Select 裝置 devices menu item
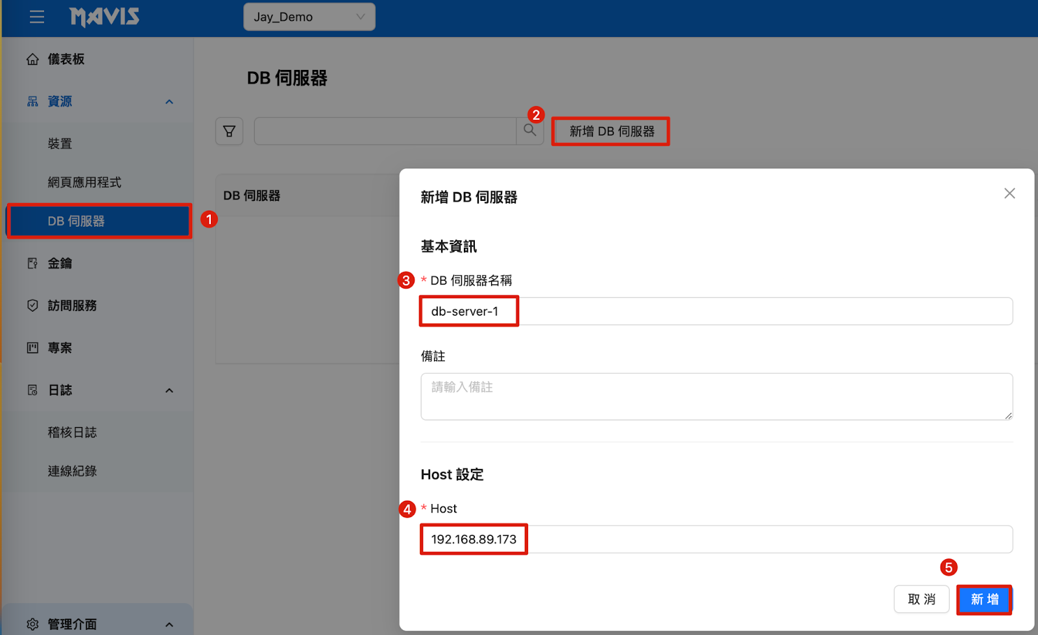 [60, 144]
